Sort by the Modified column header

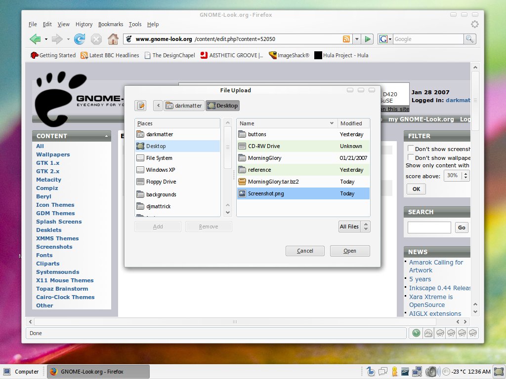353,123
